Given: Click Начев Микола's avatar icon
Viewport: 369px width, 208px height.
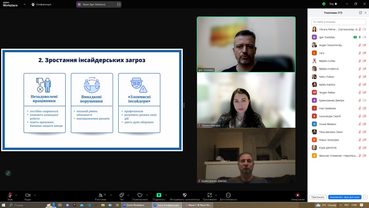Looking at the screenshot, I should [x=314, y=124].
